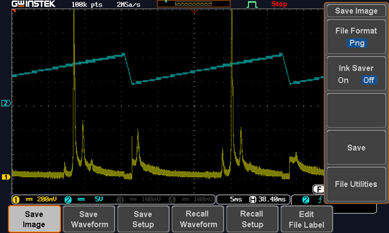
Task: Set Ink Saver to Off
Action: 369,80
